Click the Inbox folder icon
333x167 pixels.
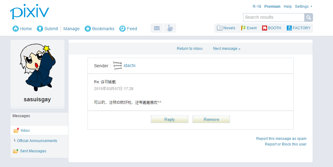(16, 130)
